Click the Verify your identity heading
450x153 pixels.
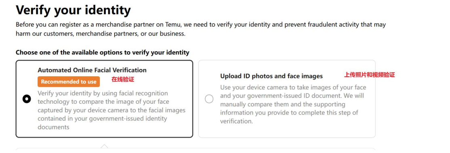tap(73, 10)
